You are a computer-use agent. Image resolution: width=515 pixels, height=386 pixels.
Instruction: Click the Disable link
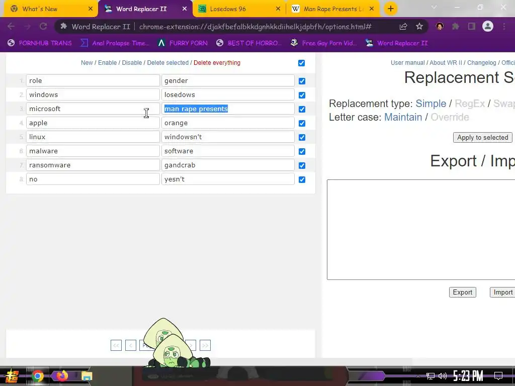tap(132, 63)
